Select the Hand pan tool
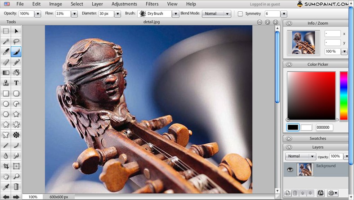 coord(6,176)
